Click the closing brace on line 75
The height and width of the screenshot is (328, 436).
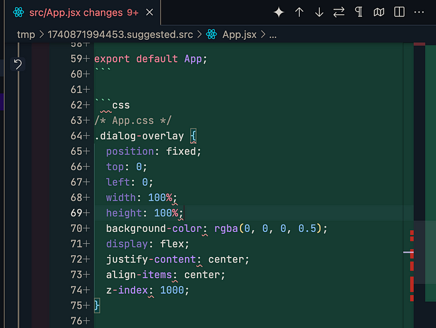coord(97,306)
